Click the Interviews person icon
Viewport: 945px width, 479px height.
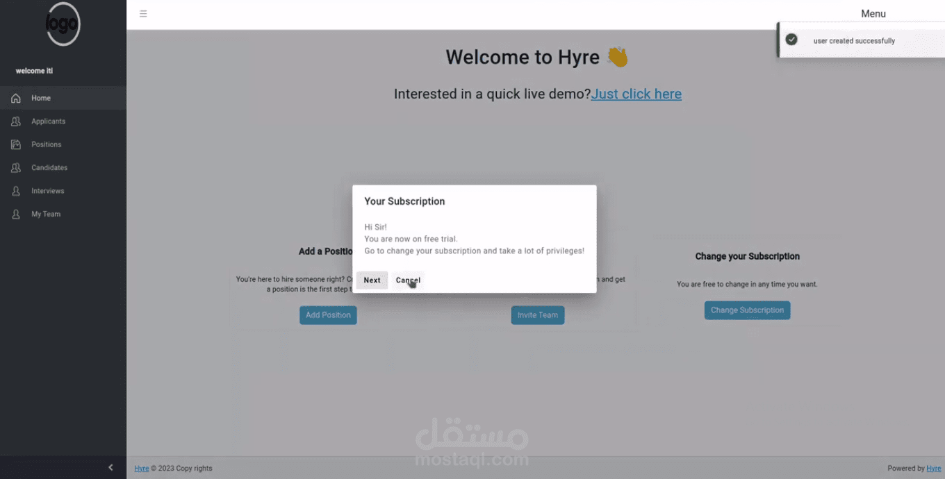coord(16,191)
